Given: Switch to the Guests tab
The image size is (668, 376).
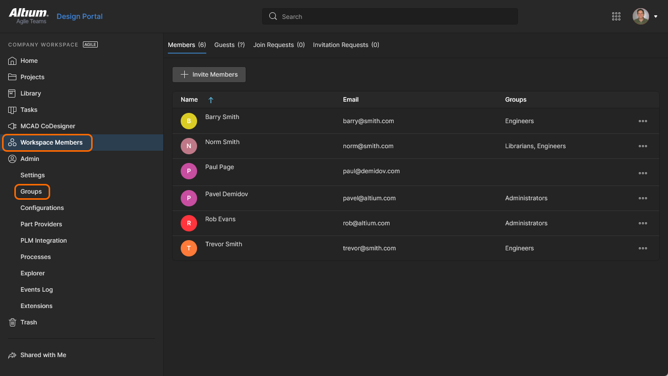Looking at the screenshot, I should click(229, 45).
